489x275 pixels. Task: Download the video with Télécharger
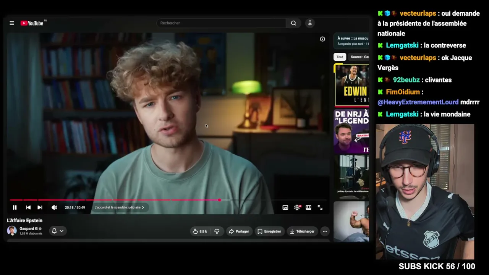[302, 231]
